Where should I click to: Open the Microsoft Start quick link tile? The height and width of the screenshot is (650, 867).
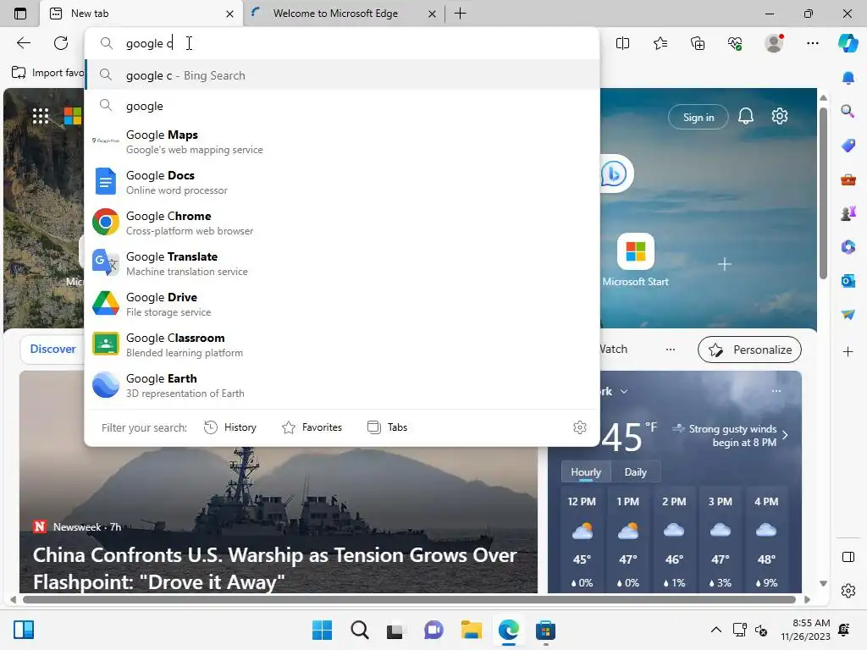pos(635,260)
